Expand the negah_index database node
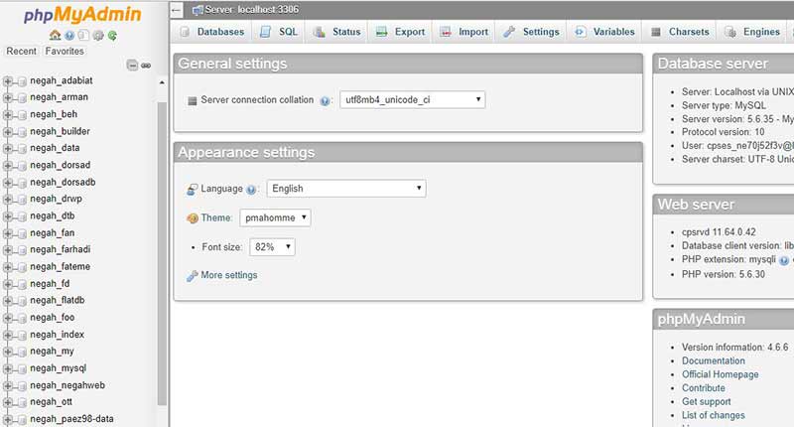The image size is (794, 427). click(x=8, y=336)
